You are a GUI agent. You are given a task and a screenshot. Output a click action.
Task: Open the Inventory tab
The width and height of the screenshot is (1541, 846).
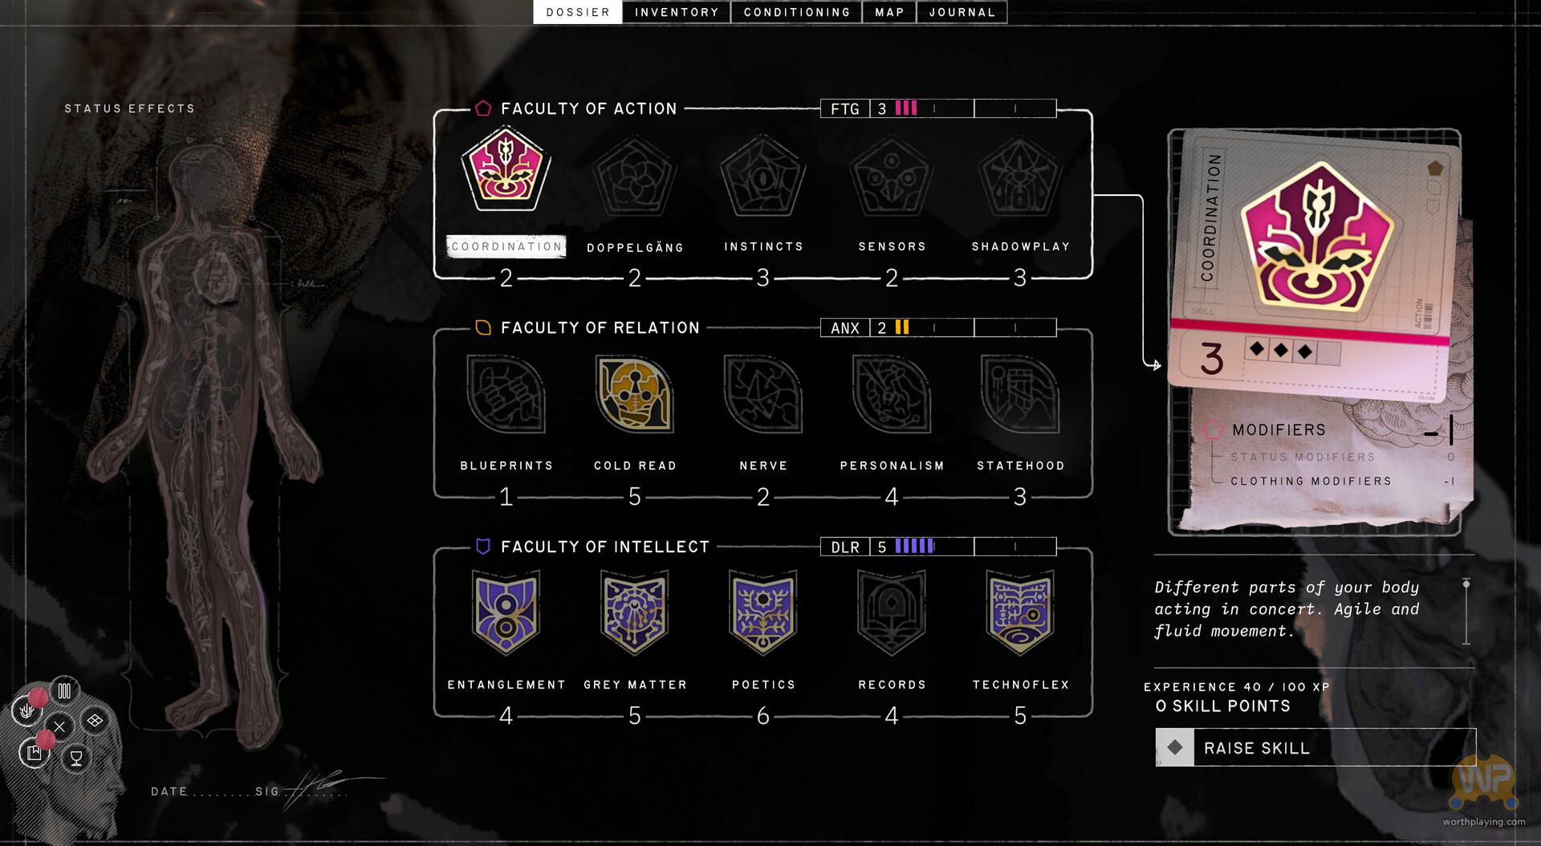click(677, 12)
